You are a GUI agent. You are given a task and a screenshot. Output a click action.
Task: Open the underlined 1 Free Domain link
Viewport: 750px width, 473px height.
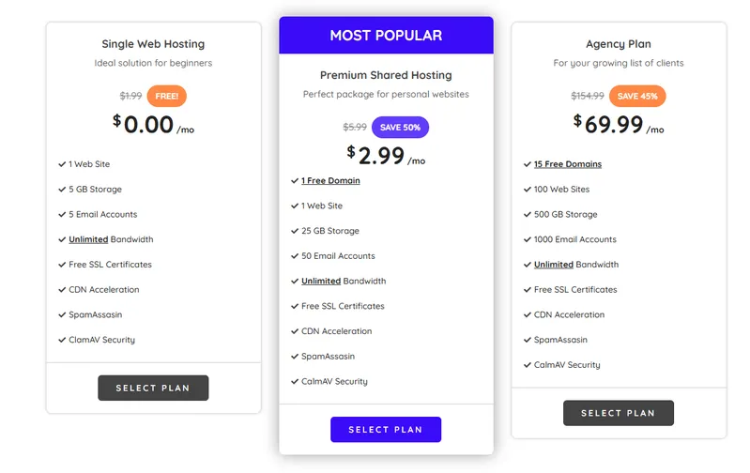pos(330,181)
